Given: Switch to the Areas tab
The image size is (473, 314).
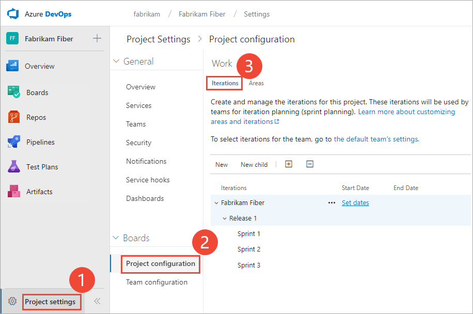Looking at the screenshot, I should pos(256,83).
